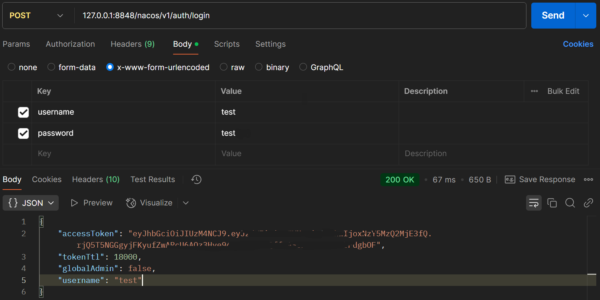The image size is (600, 300).
Task: Toggle the wrap lines icon in the response
Action: (534, 203)
